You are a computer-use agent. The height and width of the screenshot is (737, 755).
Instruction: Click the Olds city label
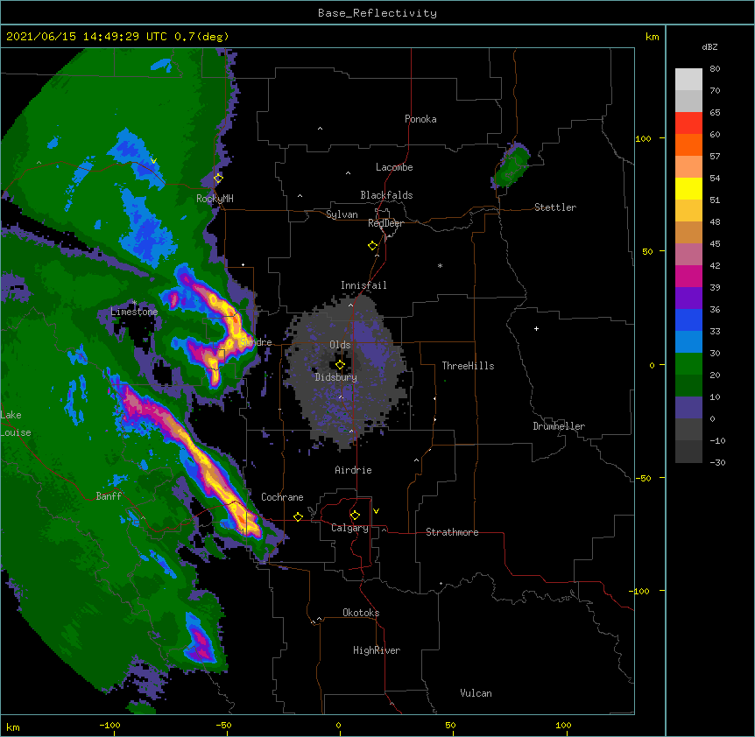[x=340, y=345]
